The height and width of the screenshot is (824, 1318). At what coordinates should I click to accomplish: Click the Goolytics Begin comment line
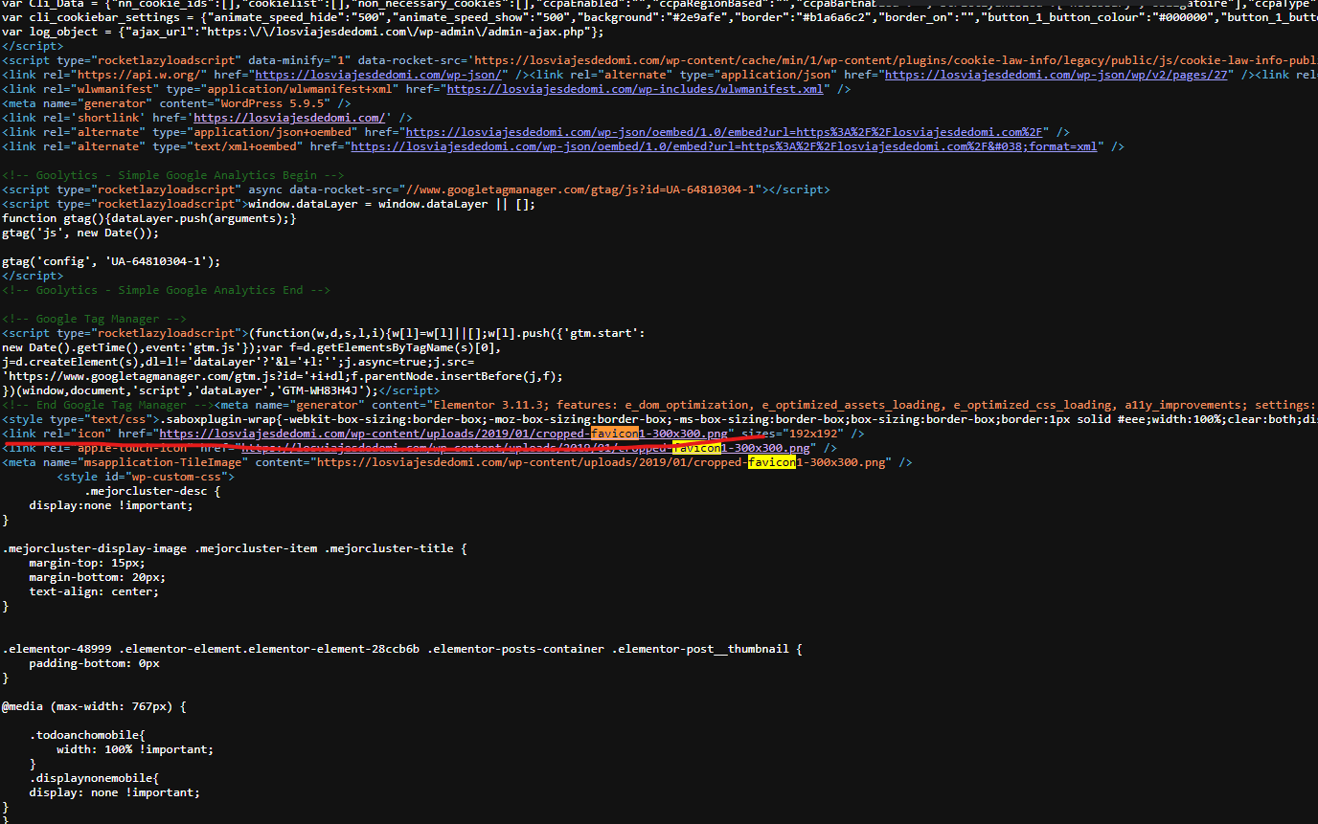172,175
